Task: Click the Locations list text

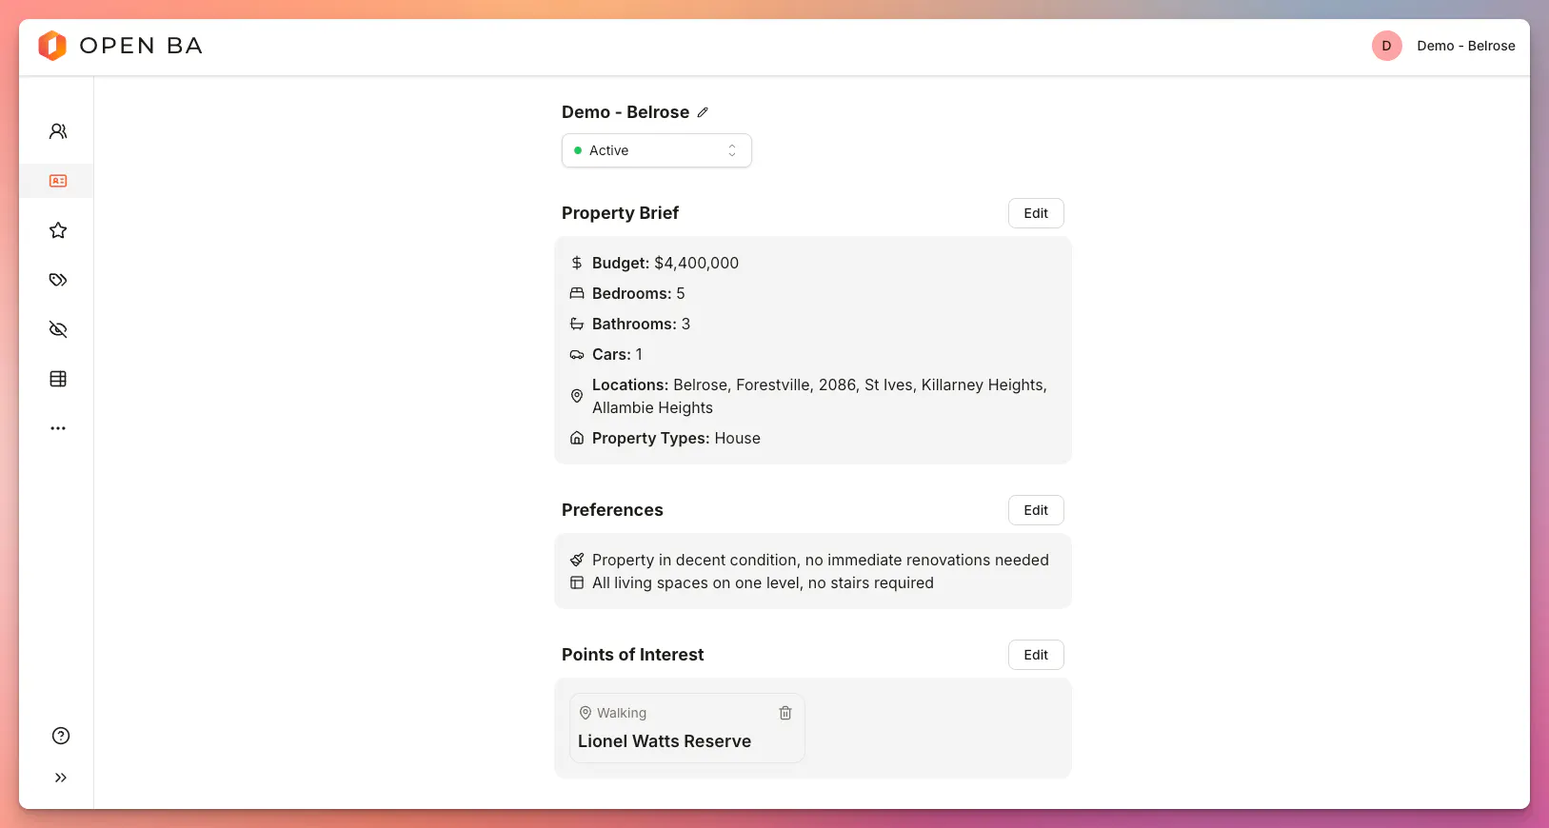Action: point(820,396)
